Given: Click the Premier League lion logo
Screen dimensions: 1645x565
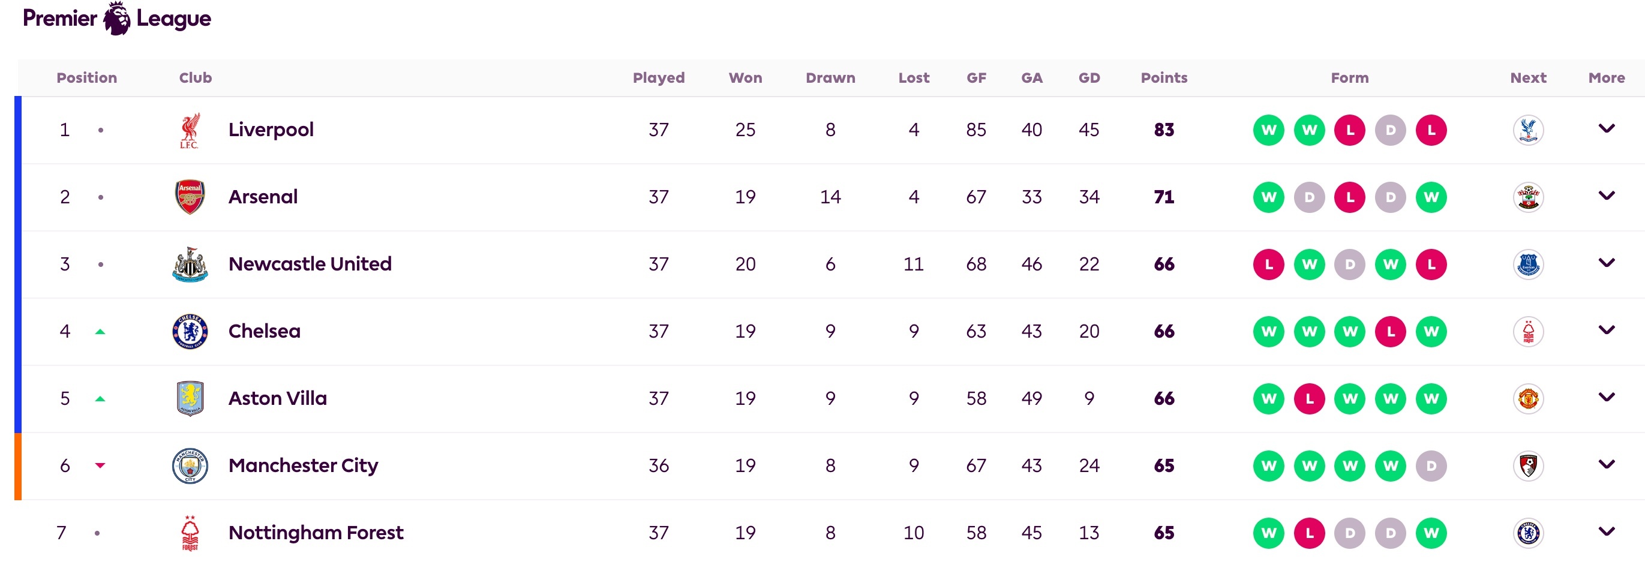Looking at the screenshot, I should tap(117, 19).
